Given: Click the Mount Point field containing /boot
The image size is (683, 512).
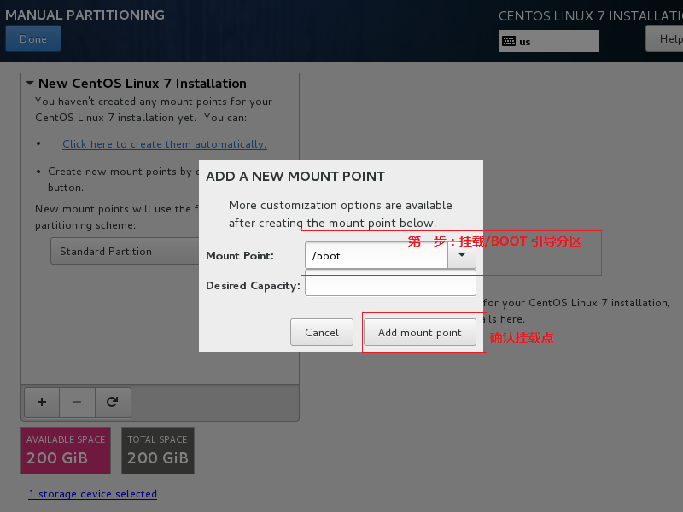Looking at the screenshot, I should pos(376,255).
